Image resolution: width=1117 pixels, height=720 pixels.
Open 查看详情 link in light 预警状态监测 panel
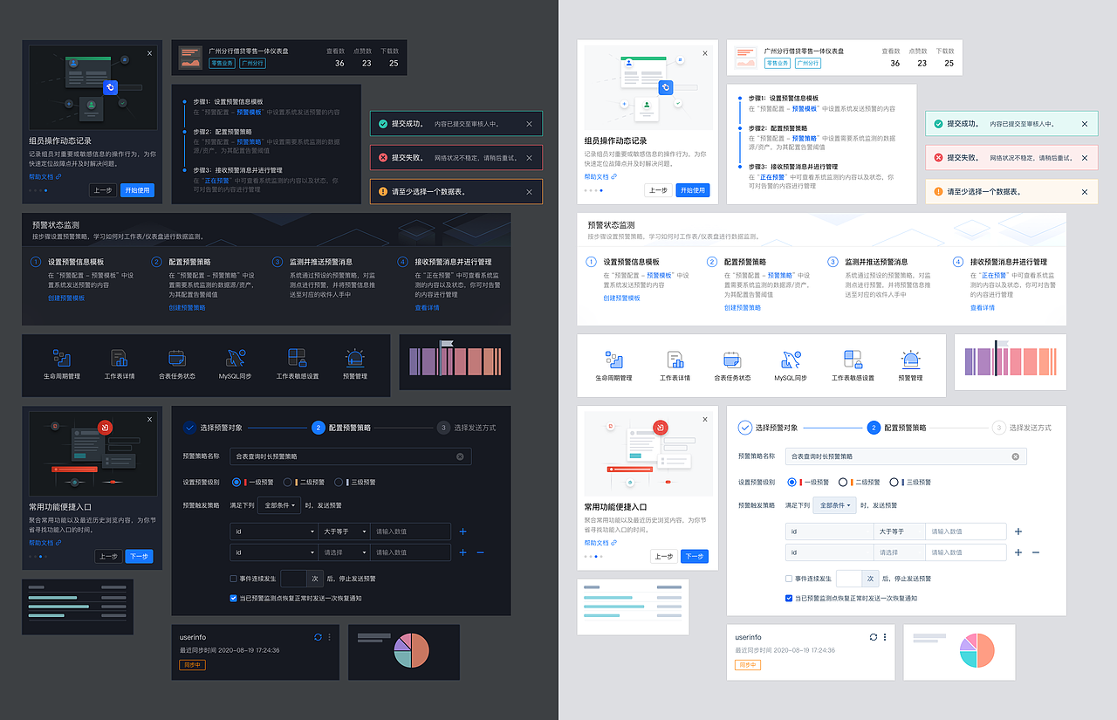tap(982, 307)
